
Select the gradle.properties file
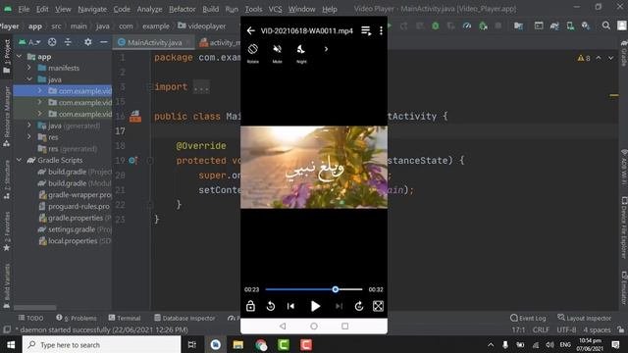(x=76, y=218)
